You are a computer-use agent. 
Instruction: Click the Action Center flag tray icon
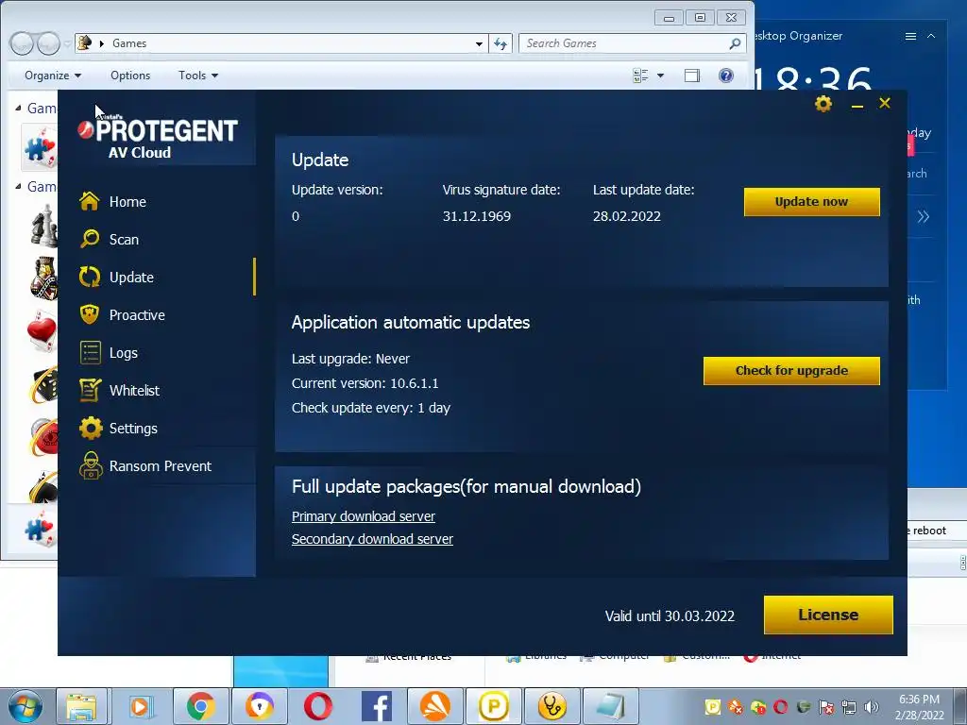(x=826, y=707)
